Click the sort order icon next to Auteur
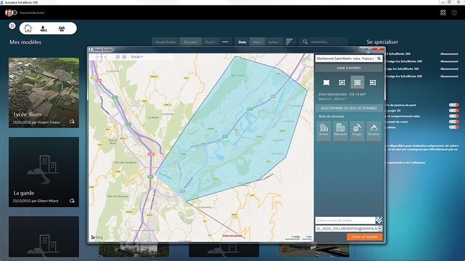 click(x=289, y=41)
